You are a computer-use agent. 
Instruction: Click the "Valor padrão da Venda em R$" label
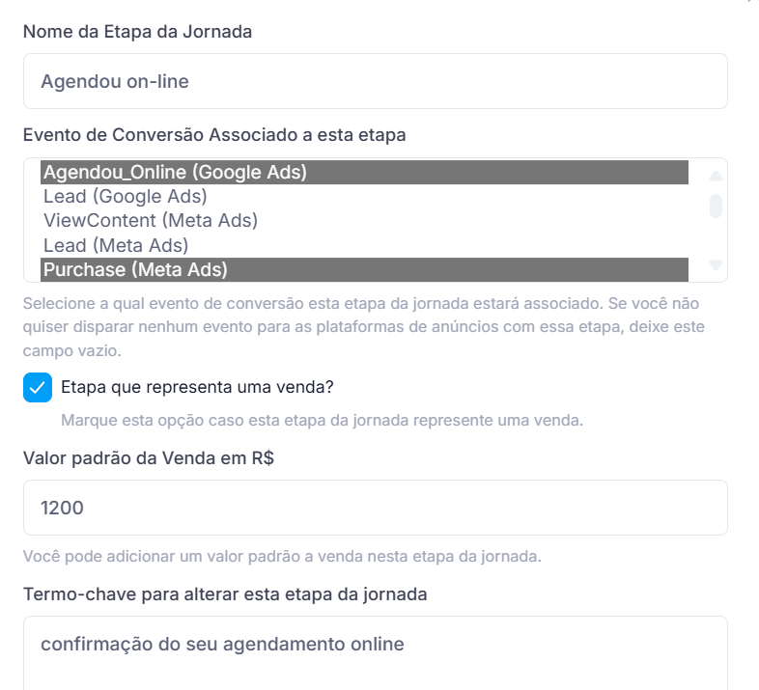click(148, 458)
